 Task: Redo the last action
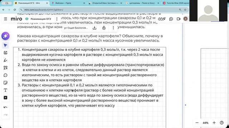(5, 115)
